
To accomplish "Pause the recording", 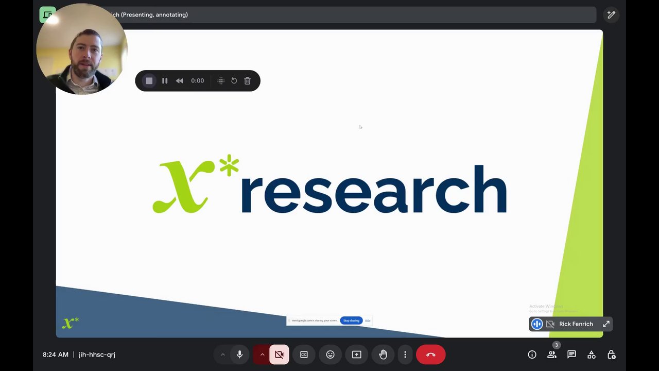I will pos(165,81).
